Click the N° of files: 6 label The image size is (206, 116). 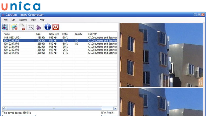(107, 113)
